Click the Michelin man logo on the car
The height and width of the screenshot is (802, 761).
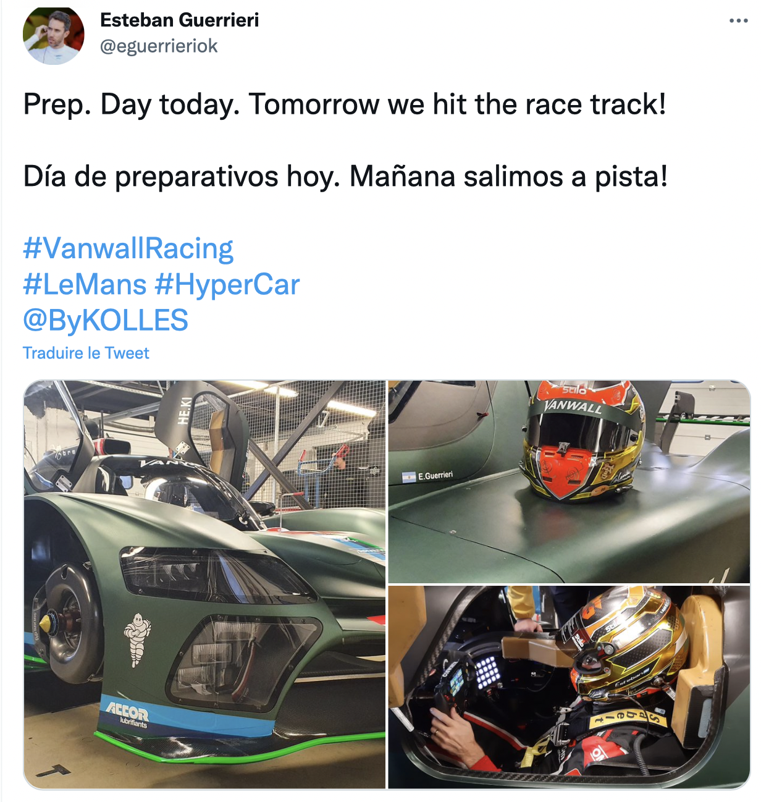[x=137, y=639]
